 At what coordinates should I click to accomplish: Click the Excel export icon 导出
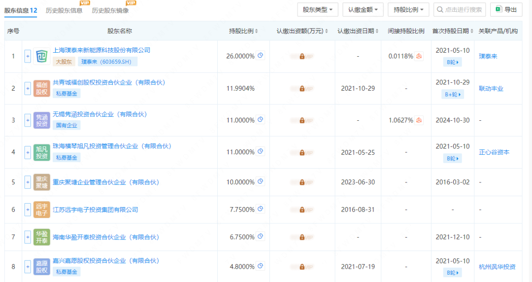point(499,9)
